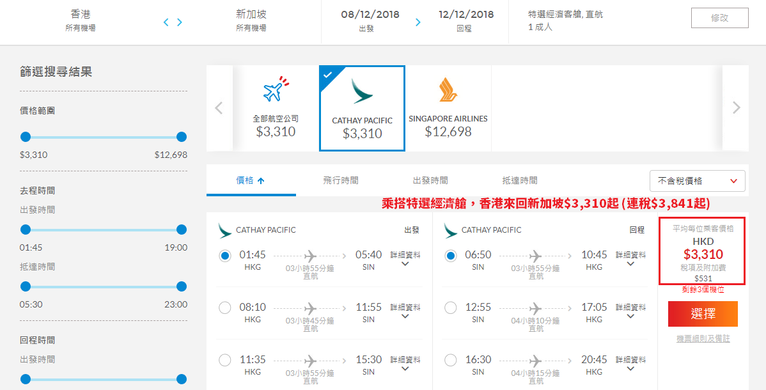Image resolution: width=766 pixels, height=390 pixels.
Task: Expand 詳細資料 for the 16:30 return flight
Action: (630, 364)
